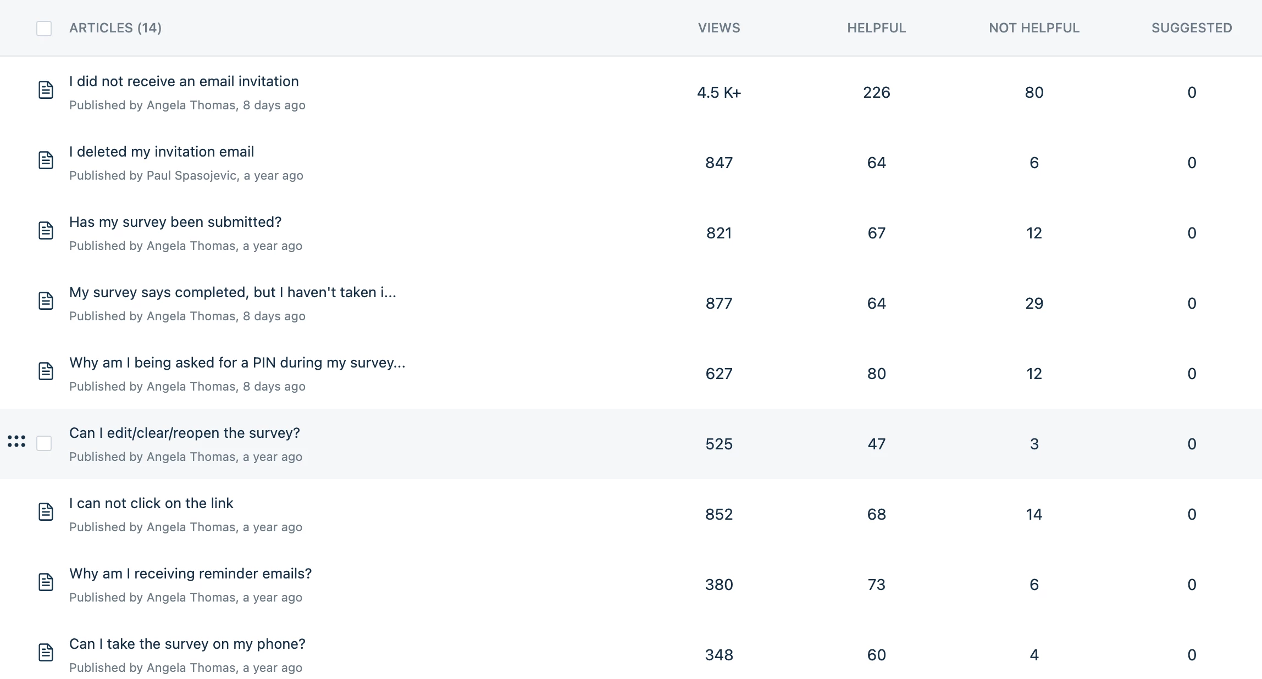
Task: Open article 'I deleted my invitation email'
Action: click(x=162, y=152)
